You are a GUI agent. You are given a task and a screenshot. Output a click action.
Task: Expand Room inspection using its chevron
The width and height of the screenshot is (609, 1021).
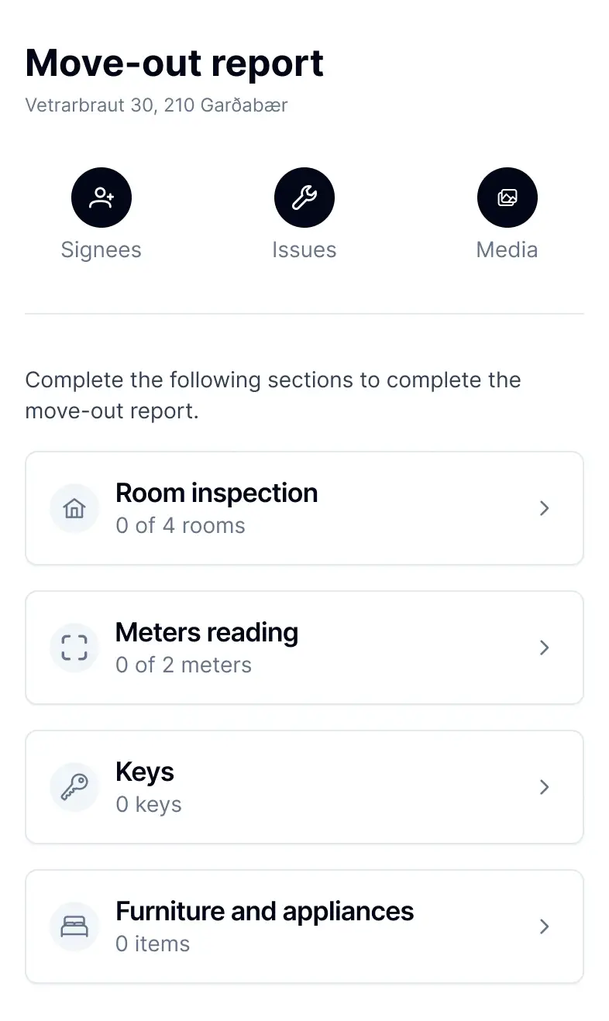(544, 508)
